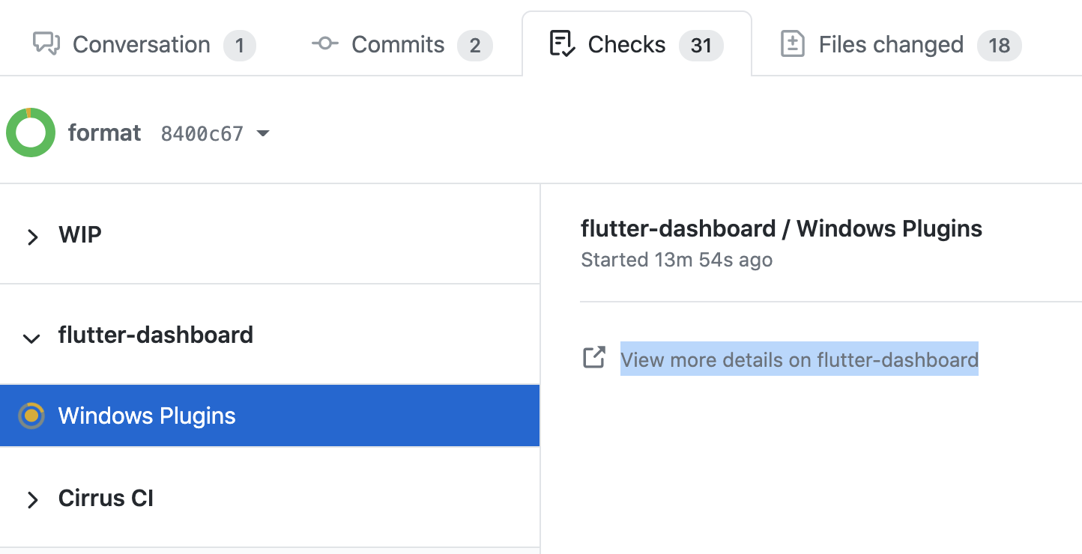This screenshot has height=554, width=1082.
Task: Click the external link icon beside view details
Action: tap(594, 358)
